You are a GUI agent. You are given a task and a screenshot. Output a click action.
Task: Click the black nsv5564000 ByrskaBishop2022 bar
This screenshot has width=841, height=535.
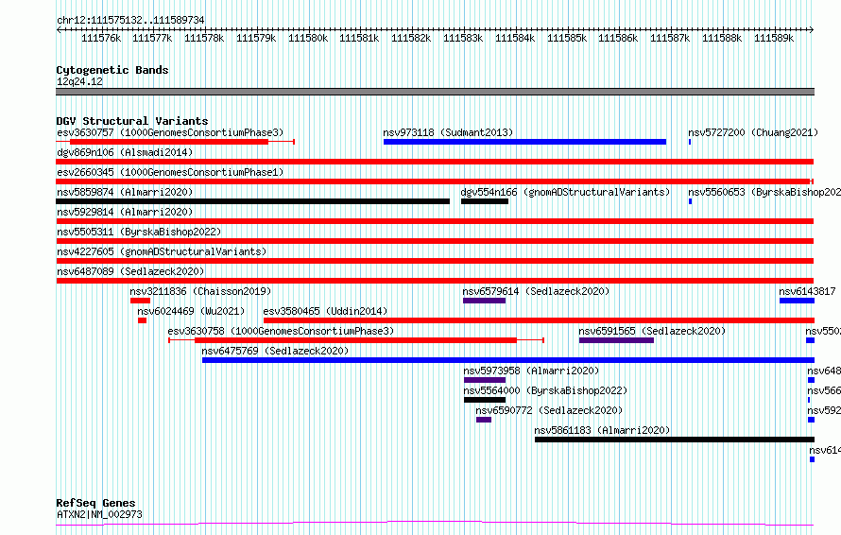click(x=485, y=400)
